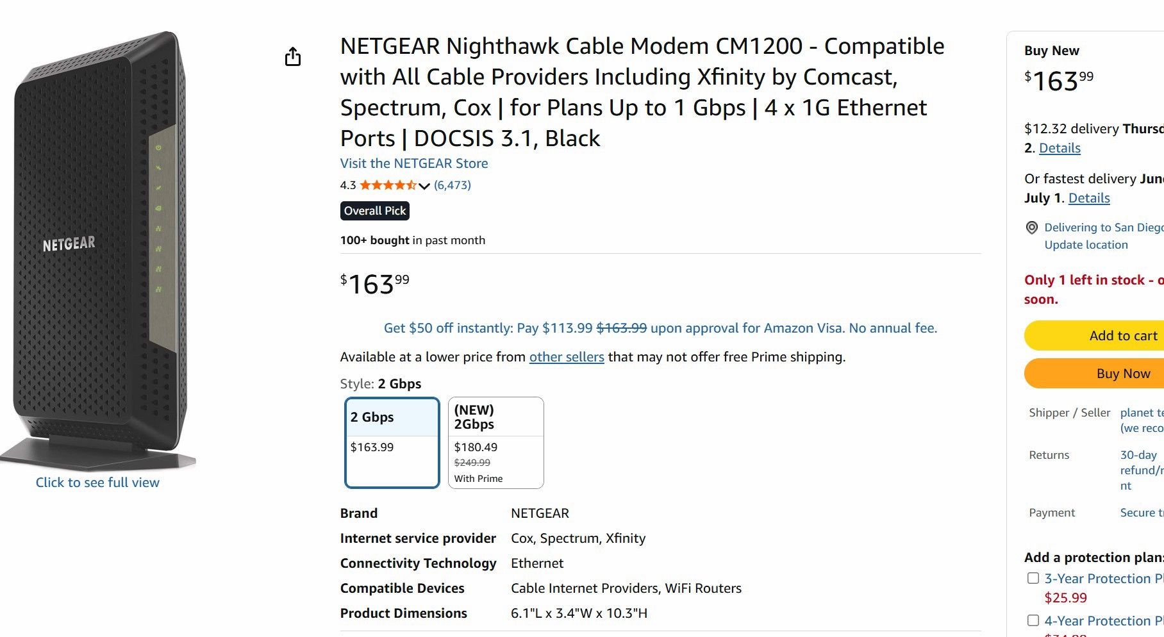1164x637 pixels.
Task: Click Update location link
Action: coord(1086,245)
